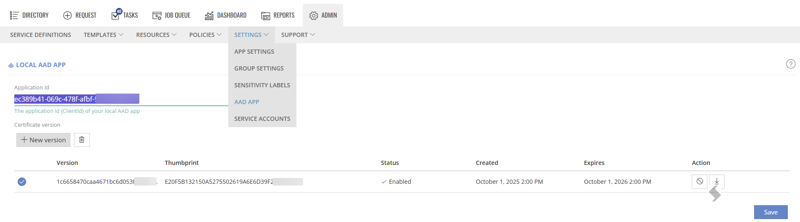Open the Directory list icon
Viewport: 800px width, 222px height.
click(14, 16)
